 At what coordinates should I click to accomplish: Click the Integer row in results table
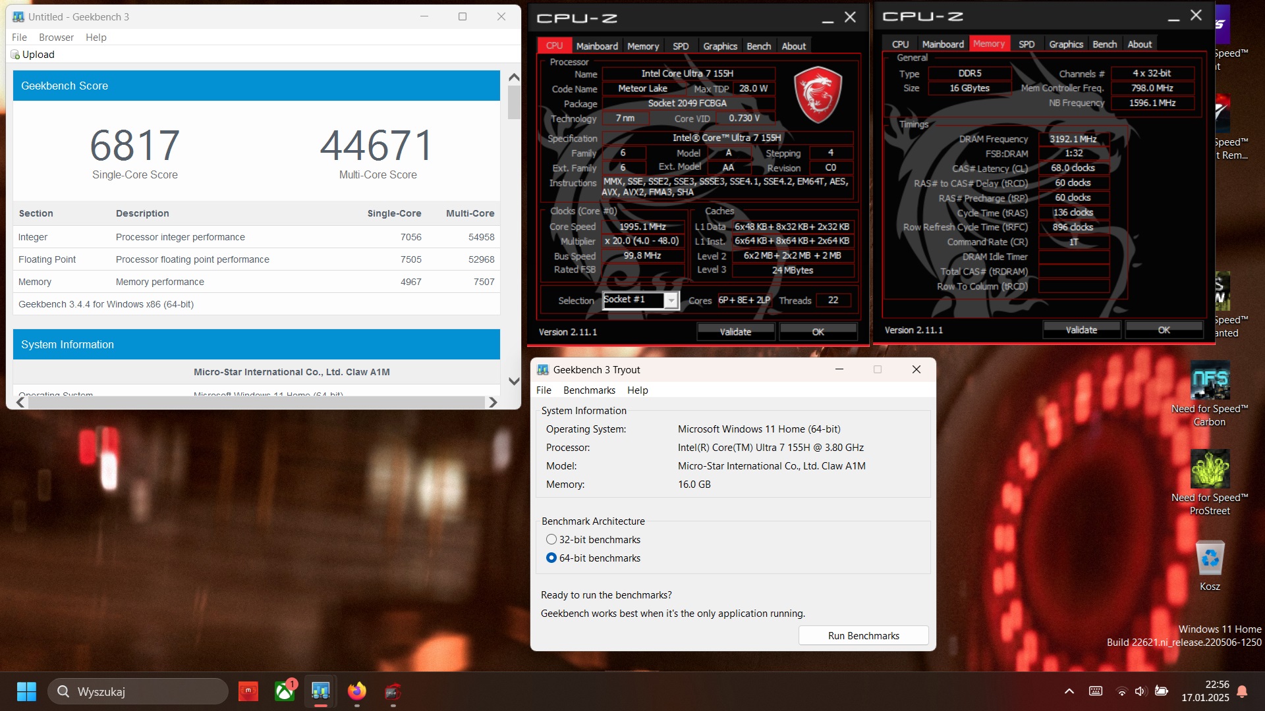pos(256,237)
